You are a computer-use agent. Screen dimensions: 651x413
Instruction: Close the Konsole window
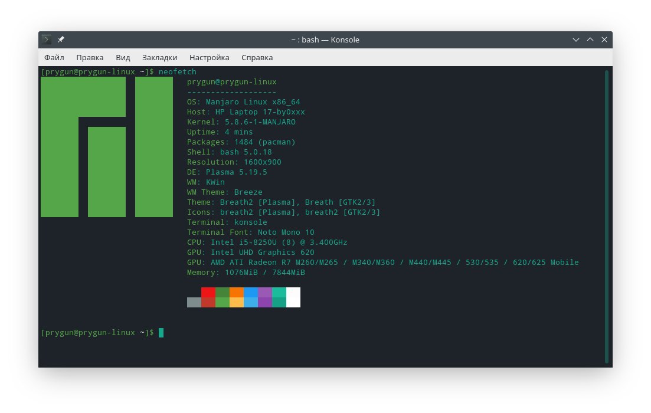point(604,40)
